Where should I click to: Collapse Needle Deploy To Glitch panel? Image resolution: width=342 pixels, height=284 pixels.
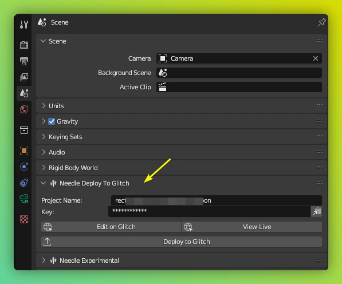pos(43,183)
